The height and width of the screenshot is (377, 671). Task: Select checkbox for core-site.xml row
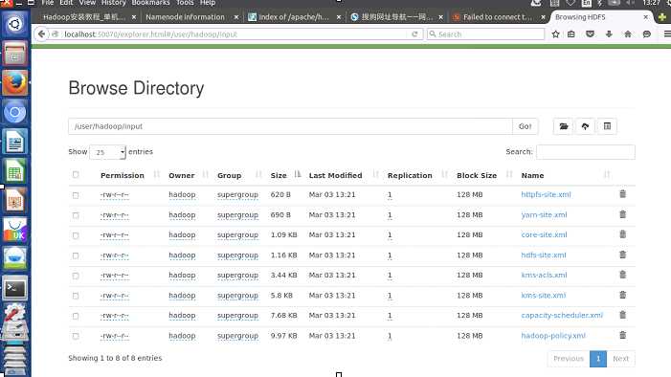tap(76, 235)
